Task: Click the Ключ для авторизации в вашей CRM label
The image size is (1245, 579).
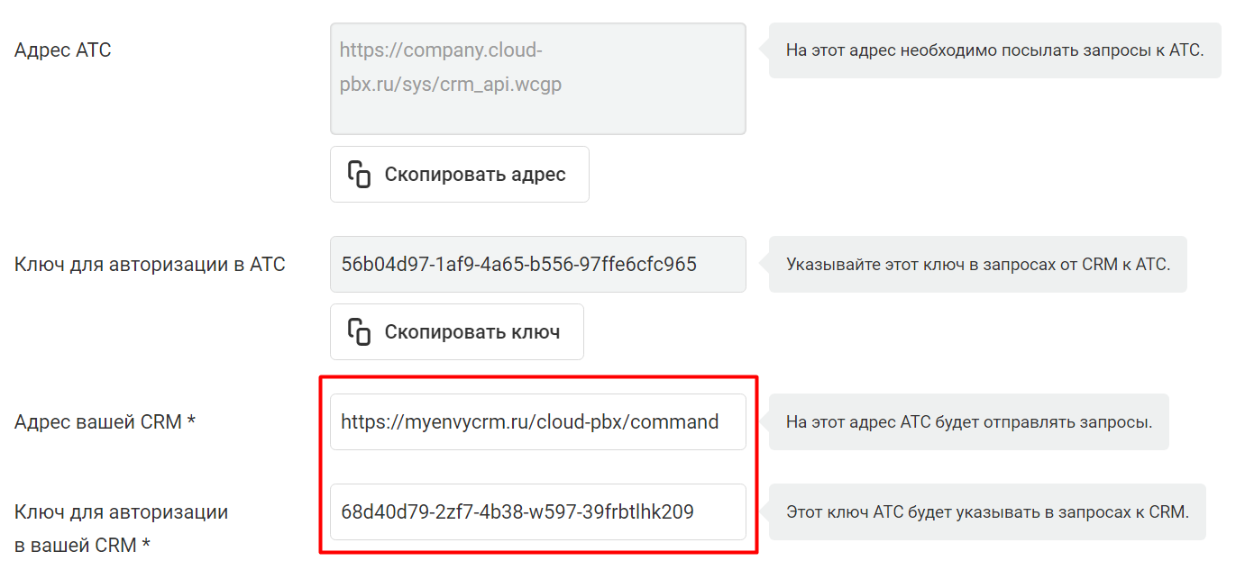Action: tap(122, 529)
